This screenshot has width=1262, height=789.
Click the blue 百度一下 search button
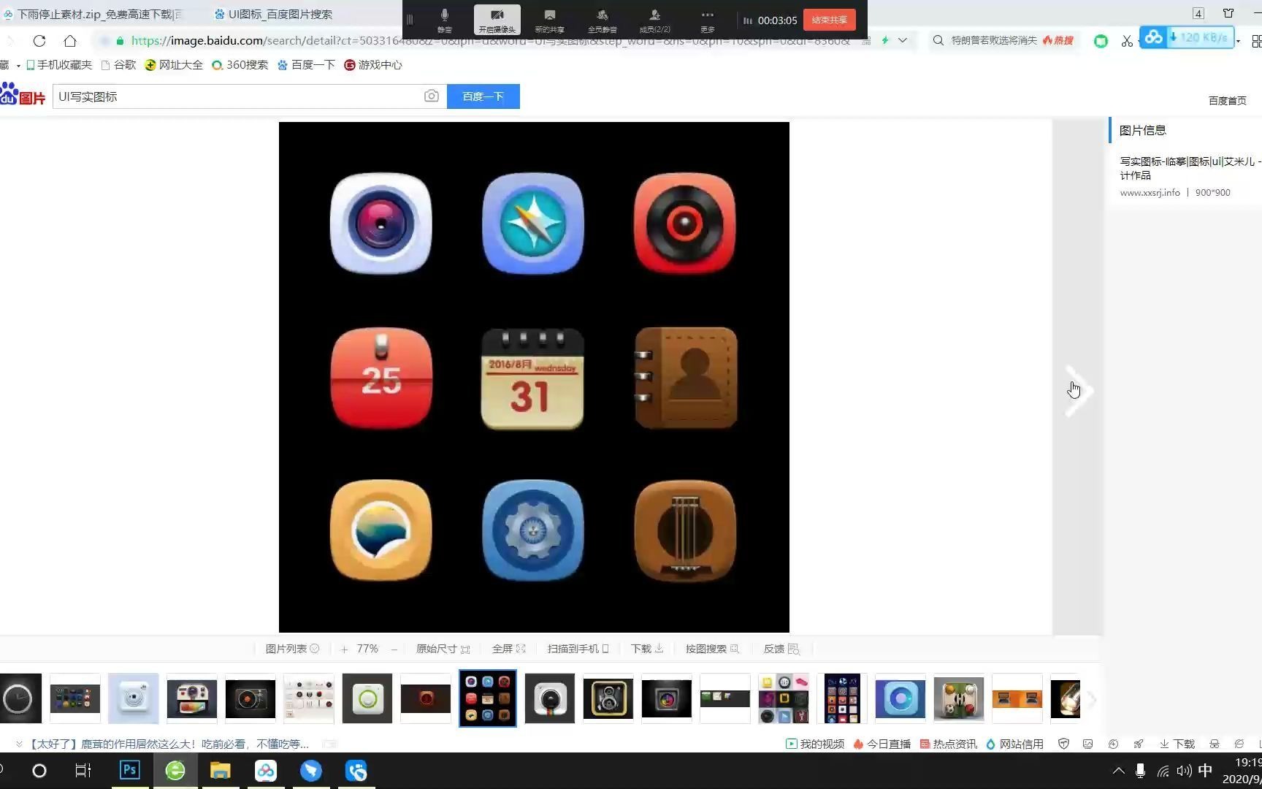coord(483,96)
